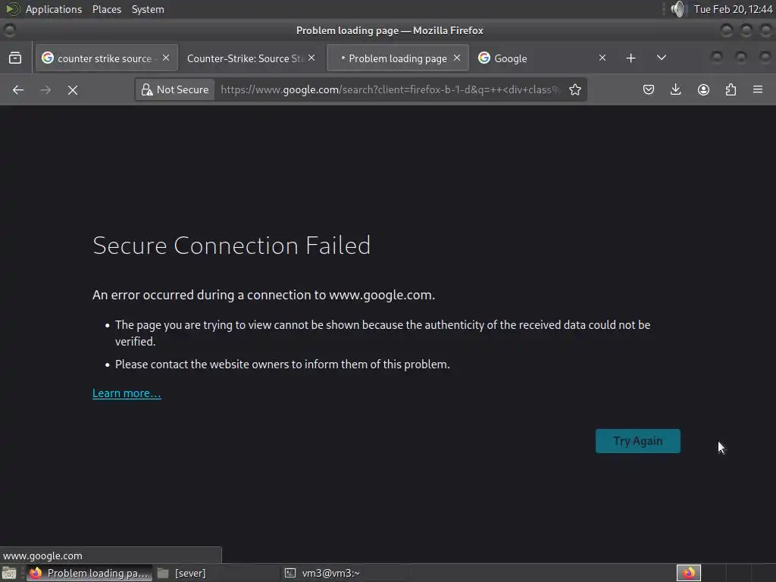Click the Not Secure lock indicator

click(175, 89)
